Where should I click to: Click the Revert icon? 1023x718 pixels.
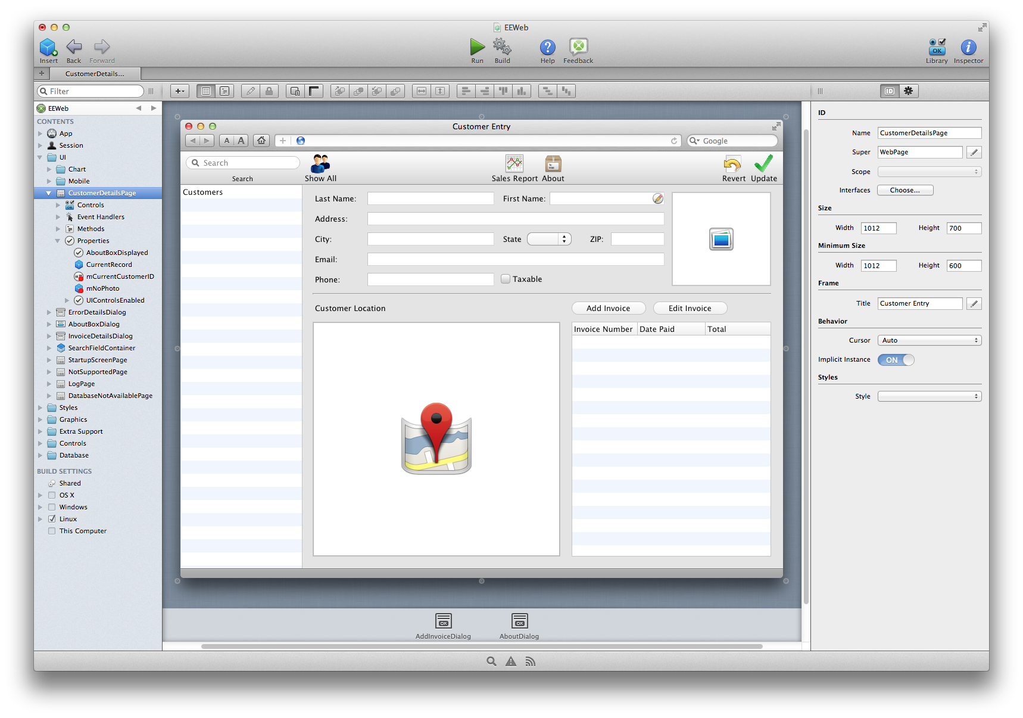[x=732, y=164]
